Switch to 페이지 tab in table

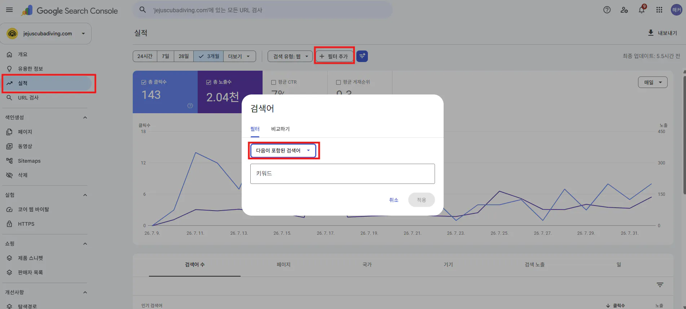tap(283, 265)
